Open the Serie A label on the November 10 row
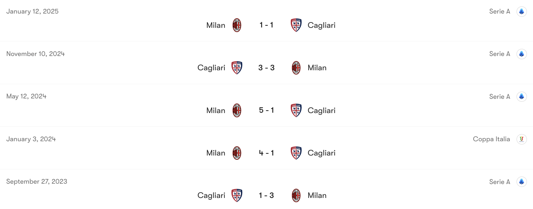Viewport: 533px width, 209px height. pos(499,53)
